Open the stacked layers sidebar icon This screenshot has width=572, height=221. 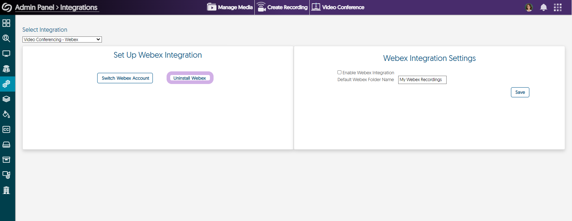coord(7,99)
